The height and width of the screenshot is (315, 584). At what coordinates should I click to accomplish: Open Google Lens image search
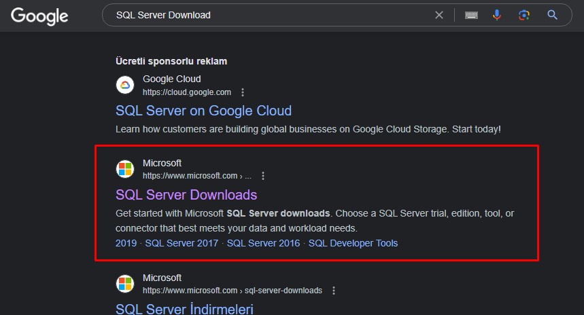[524, 15]
